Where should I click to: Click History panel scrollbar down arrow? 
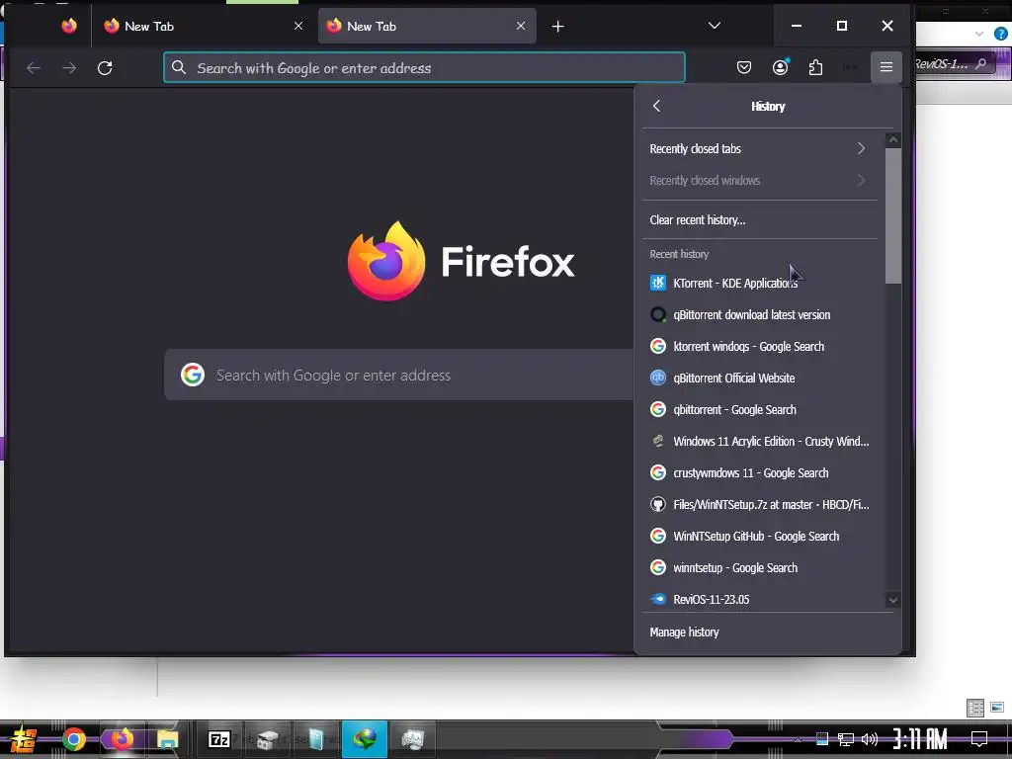pos(893,600)
